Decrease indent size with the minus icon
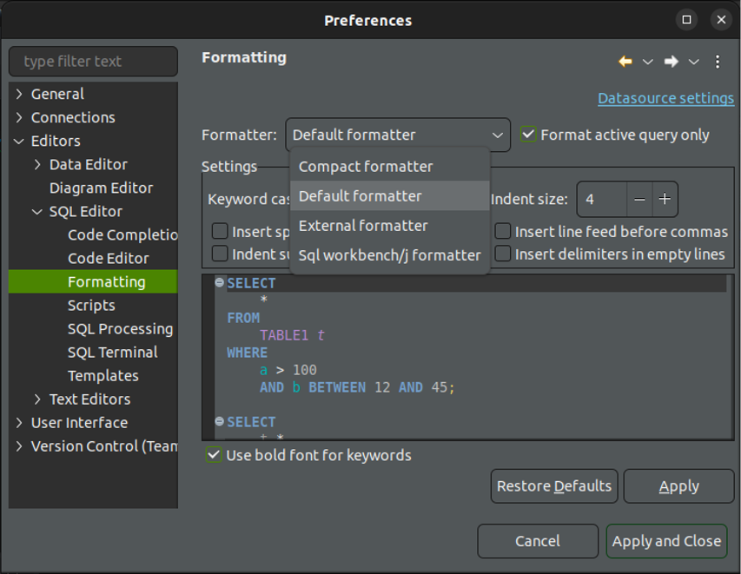 639,199
